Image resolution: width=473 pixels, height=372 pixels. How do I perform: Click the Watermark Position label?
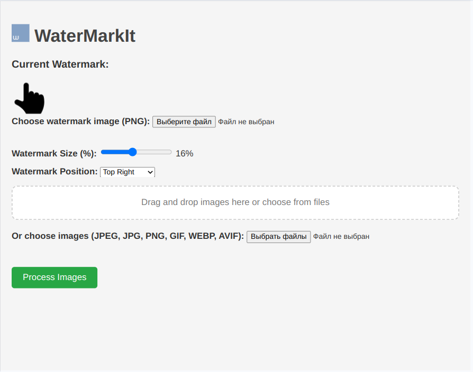tap(54, 171)
